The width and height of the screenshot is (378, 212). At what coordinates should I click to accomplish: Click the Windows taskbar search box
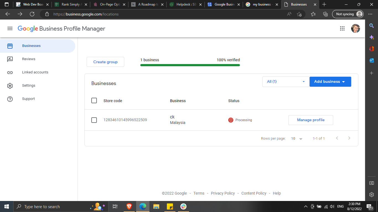[53, 207]
